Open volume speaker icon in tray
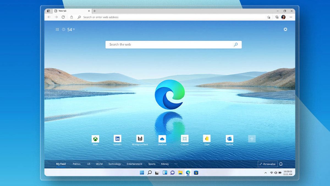The width and height of the screenshot is (330, 186). 276,173
